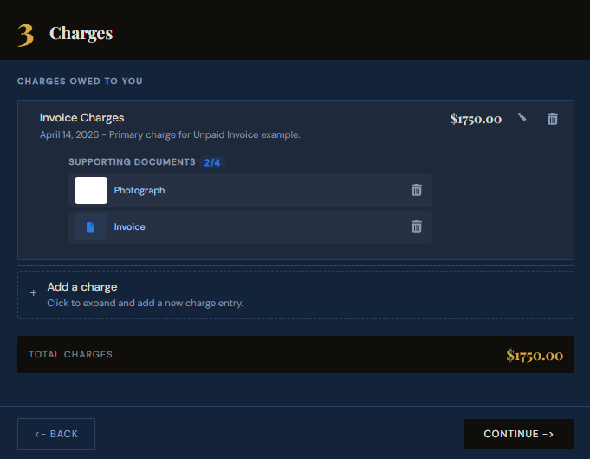This screenshot has height=459, width=590.
Task: Click the Charges page heading
Action: (x=81, y=34)
